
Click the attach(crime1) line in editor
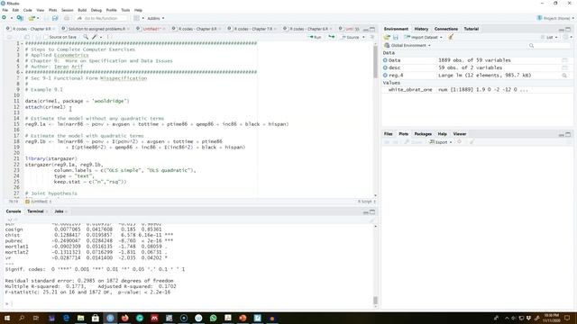[x=45, y=107]
